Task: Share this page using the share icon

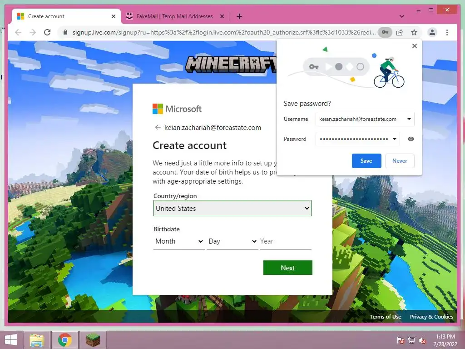Action: click(400, 32)
